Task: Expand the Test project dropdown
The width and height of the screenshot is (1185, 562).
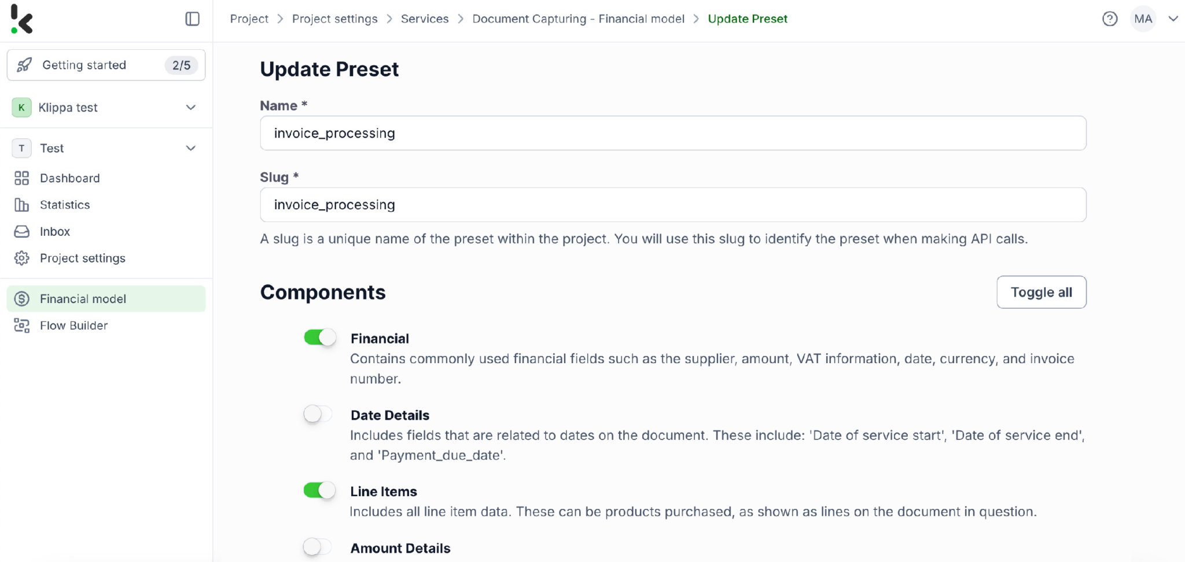Action: [x=191, y=148]
